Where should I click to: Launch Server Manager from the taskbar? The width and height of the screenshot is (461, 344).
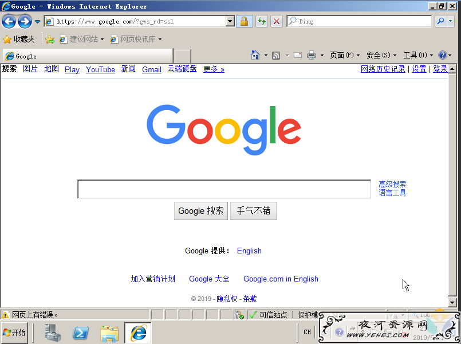tap(52, 333)
